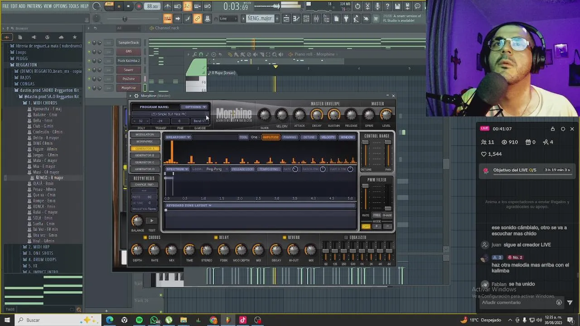Toggle the link chain snap icon

tap(198, 19)
